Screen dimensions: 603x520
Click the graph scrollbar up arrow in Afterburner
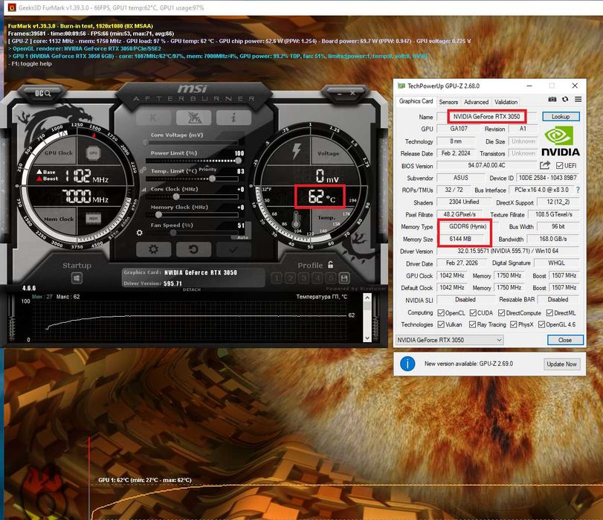pyautogui.click(x=367, y=298)
